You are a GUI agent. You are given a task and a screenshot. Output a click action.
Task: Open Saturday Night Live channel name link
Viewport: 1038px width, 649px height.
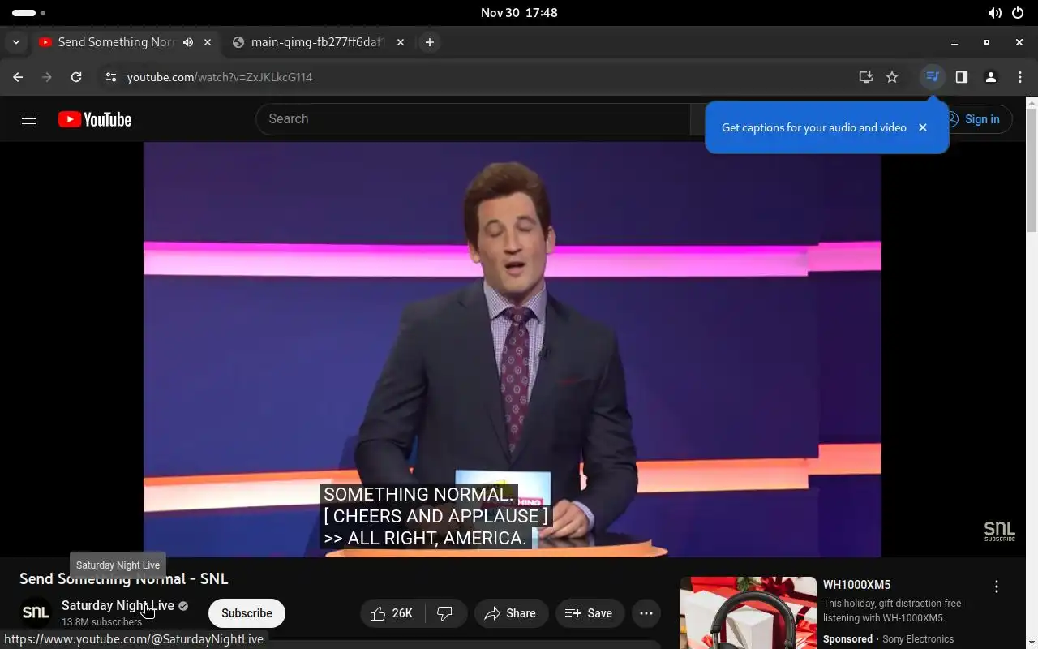click(x=118, y=605)
